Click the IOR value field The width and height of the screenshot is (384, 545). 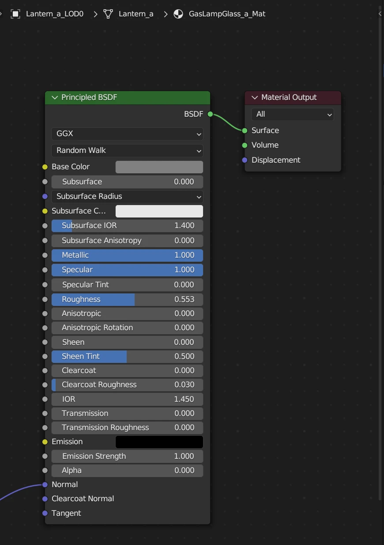[x=127, y=400]
